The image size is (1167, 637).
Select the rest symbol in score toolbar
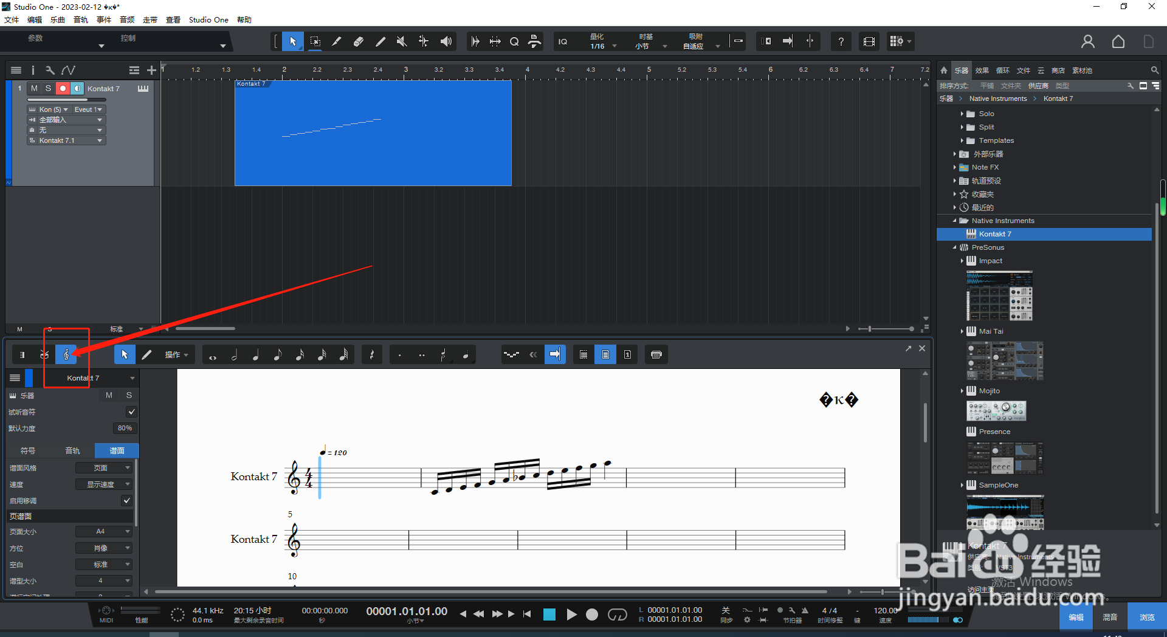click(372, 355)
